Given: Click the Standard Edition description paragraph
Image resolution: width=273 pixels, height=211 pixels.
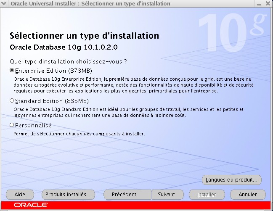Looking at the screenshot, I should 128,112.
